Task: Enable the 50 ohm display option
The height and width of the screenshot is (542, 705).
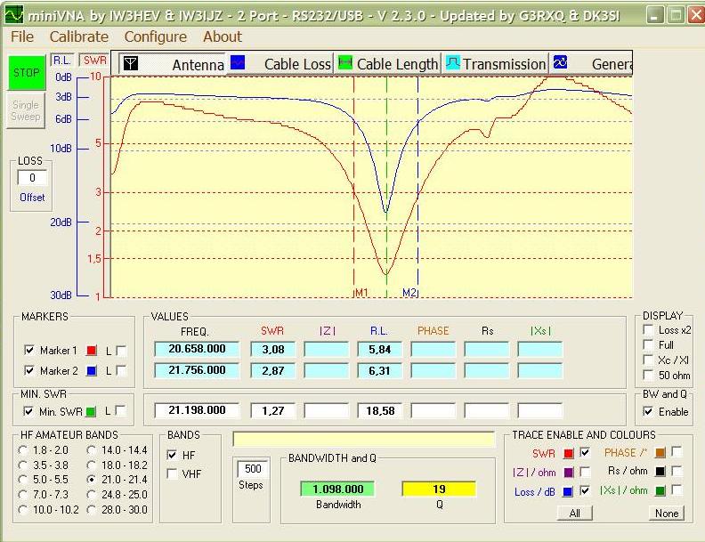Action: coord(646,375)
